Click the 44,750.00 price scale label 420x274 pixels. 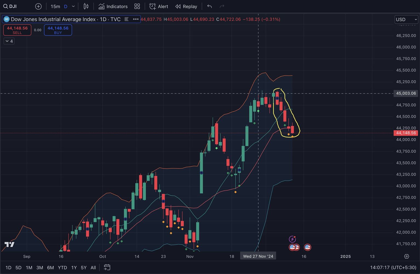(x=406, y=105)
